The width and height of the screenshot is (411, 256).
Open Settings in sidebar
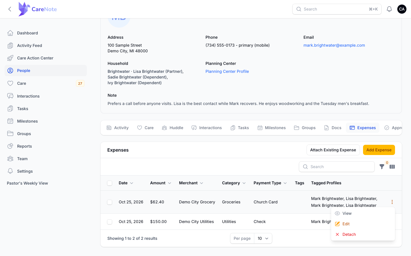[46, 171]
